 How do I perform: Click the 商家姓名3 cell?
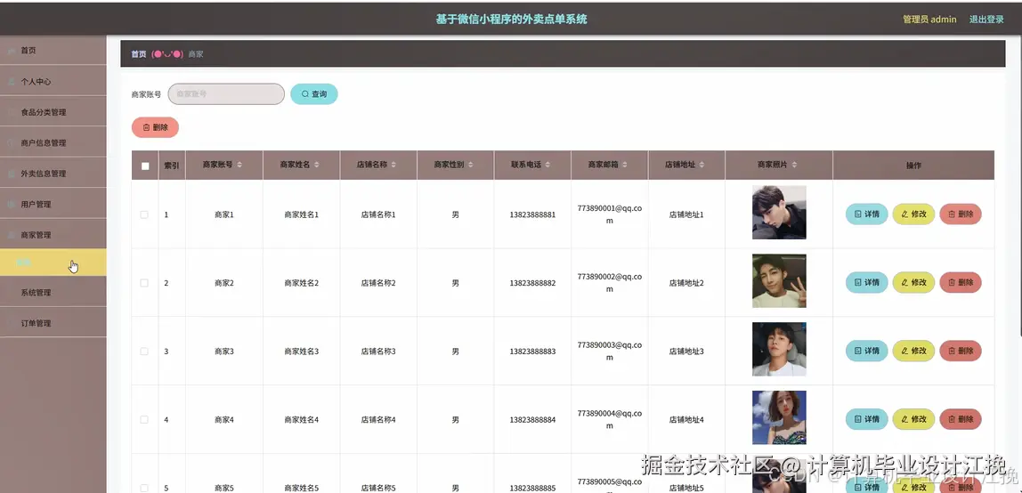pos(301,351)
